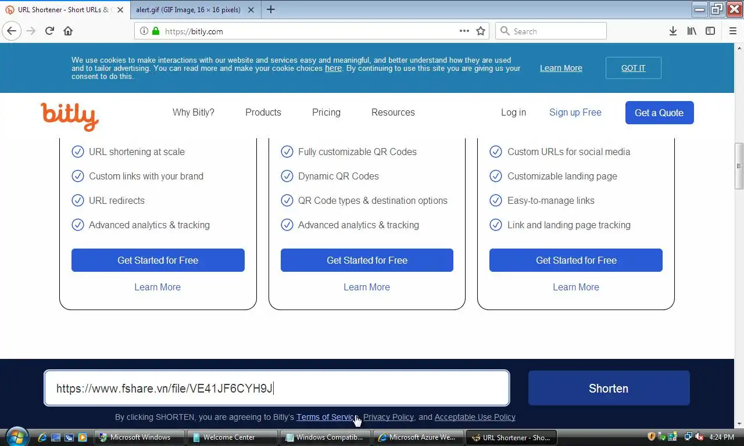Dismiss cookie banner with GOT IT
Viewport: 744px width, 446px height.
coord(633,68)
